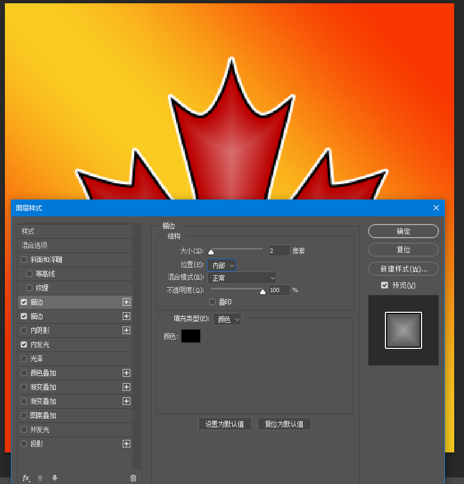Viewport: 464px width, 484px height.
Task: Open the 图案叠加 settings row
Action: click(75, 415)
